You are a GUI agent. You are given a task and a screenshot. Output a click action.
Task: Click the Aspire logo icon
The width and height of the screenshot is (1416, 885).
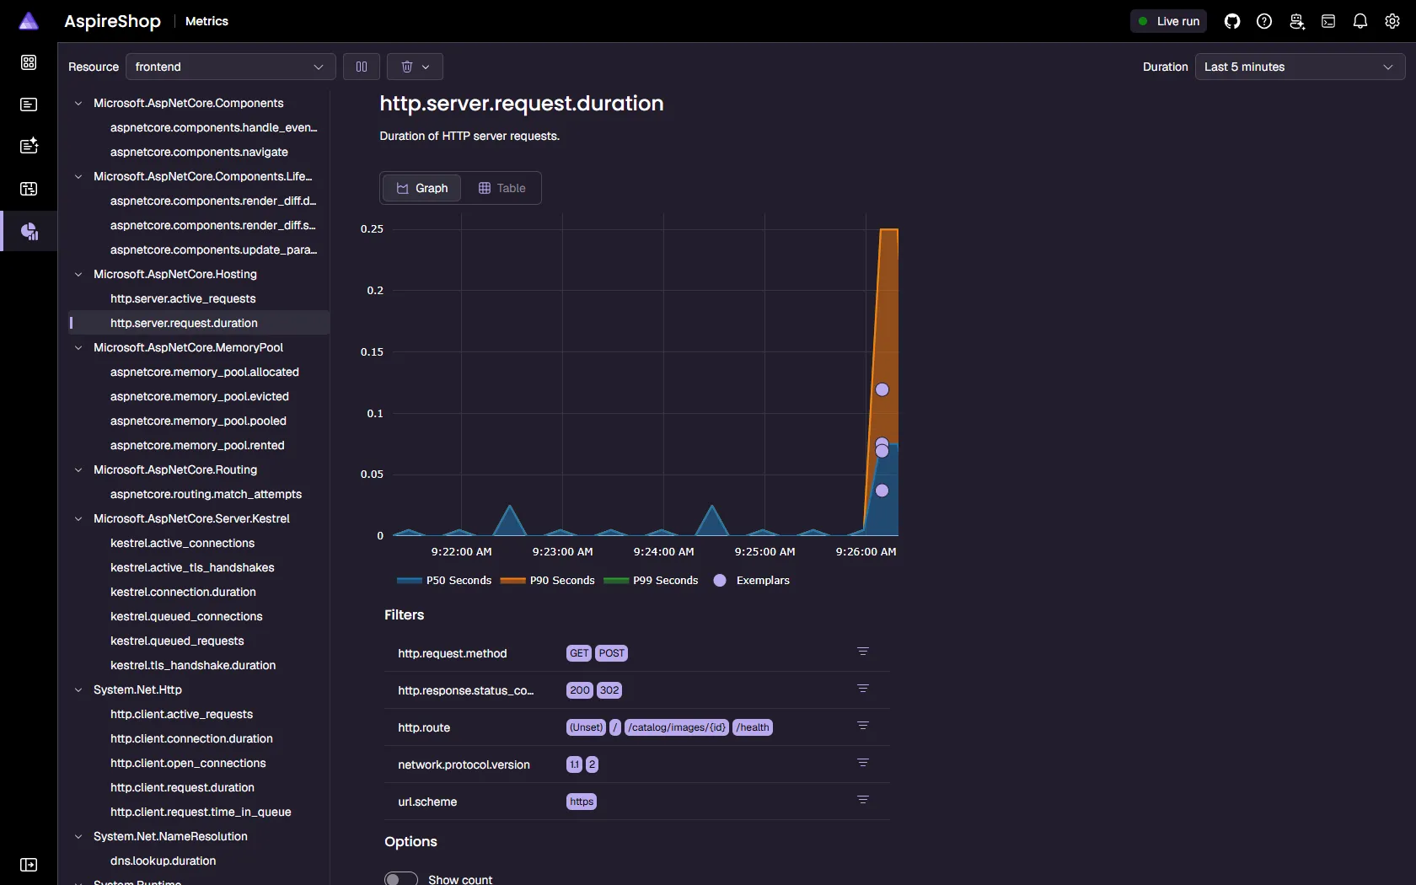pyautogui.click(x=29, y=21)
